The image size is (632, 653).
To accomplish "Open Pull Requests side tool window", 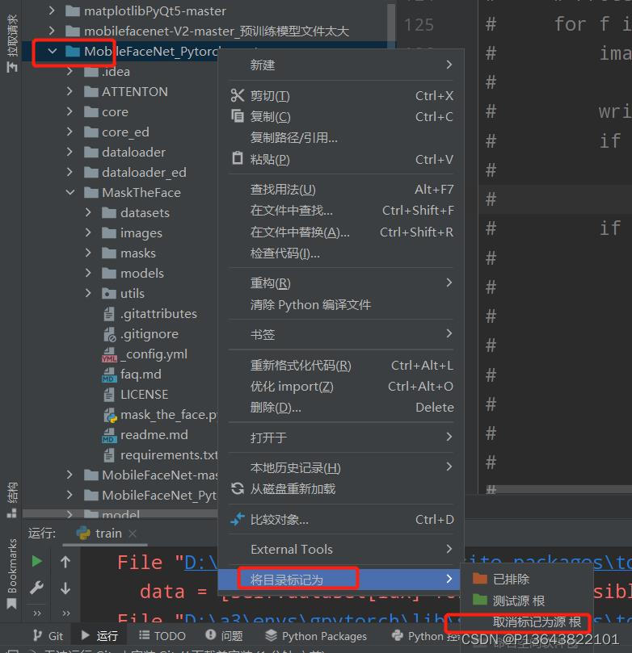I will pos(11,44).
